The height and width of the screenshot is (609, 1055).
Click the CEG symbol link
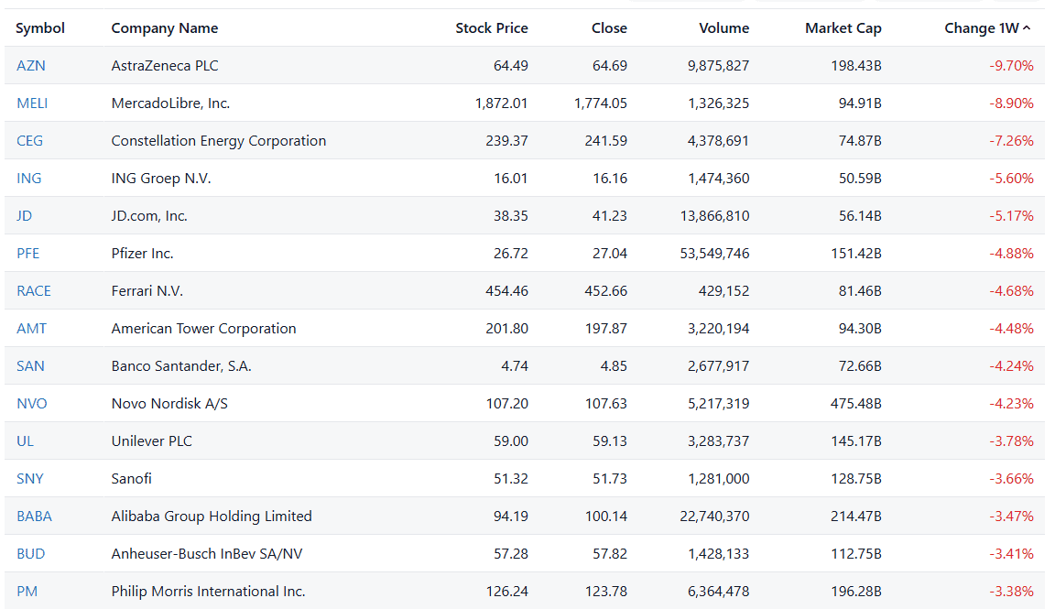tap(30, 141)
